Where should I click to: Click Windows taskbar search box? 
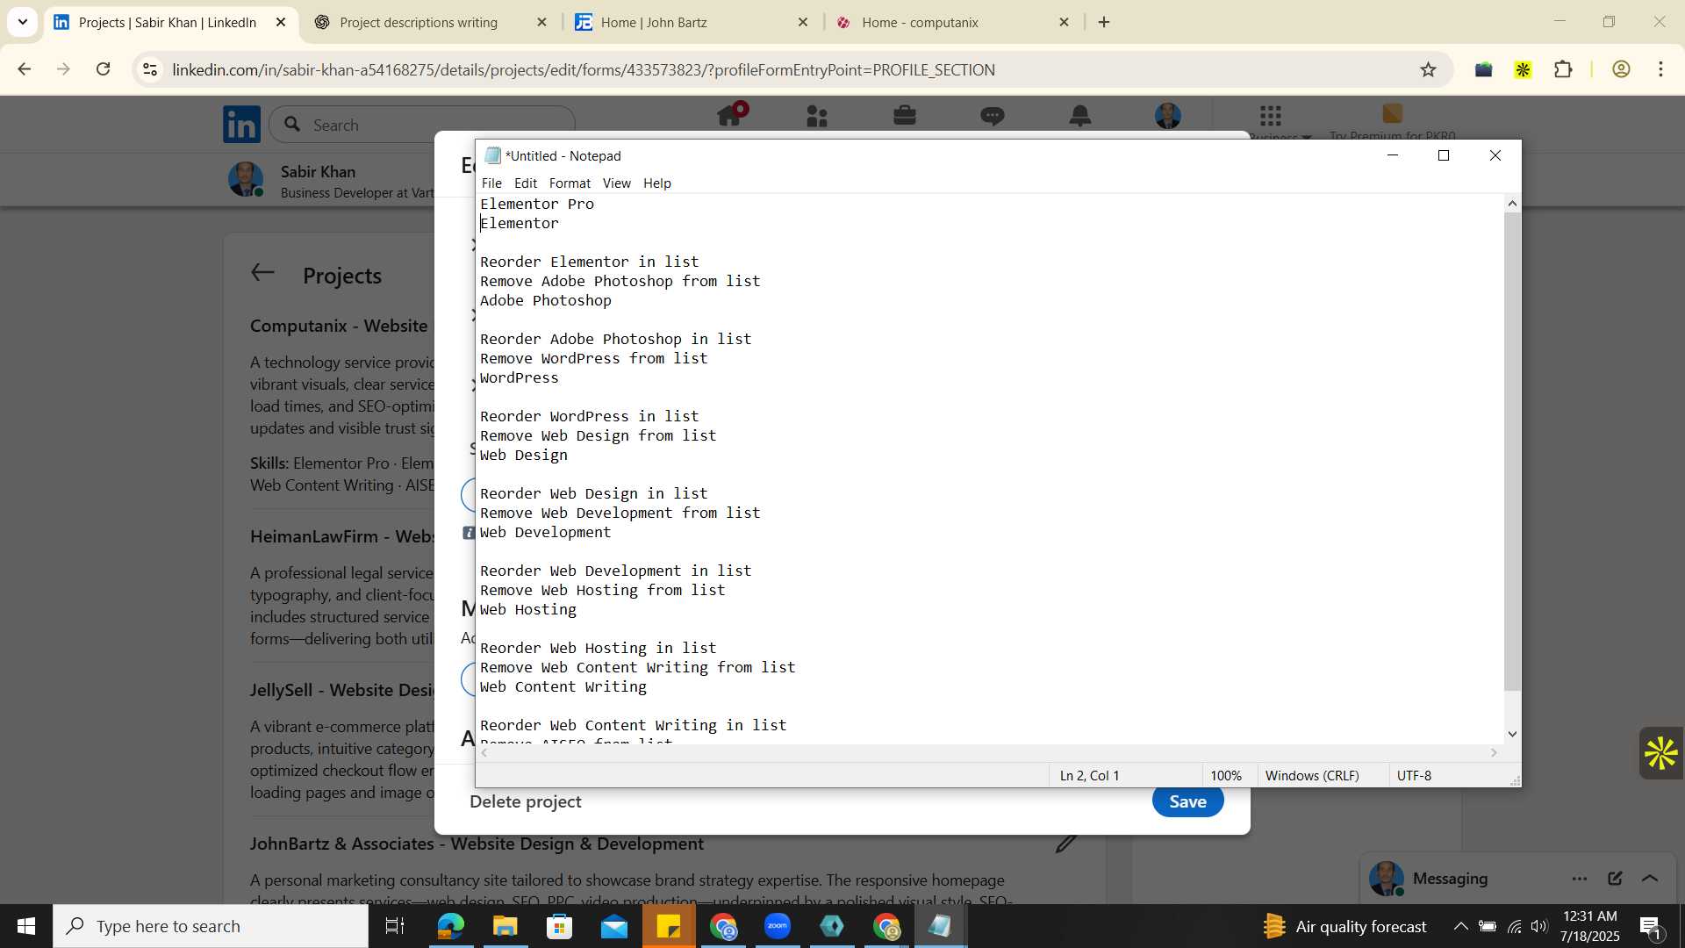211,926
